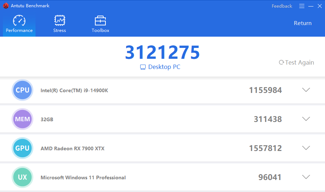Close the Antutu Benchmark window
Screen dimensions: 325x192
pyautogui.click(x=320, y=6)
